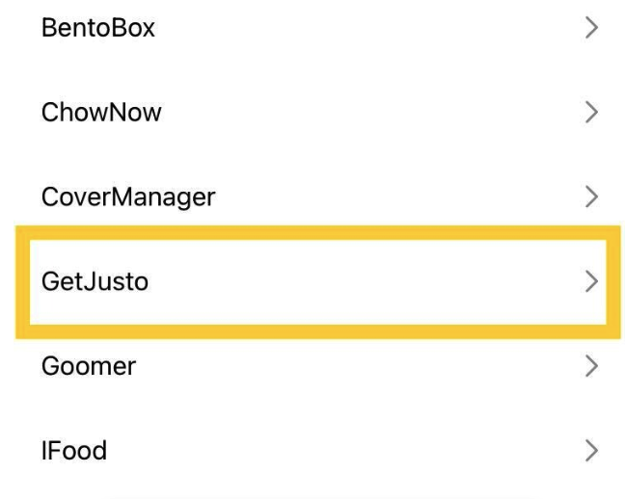Click the IFood chevron icon

592,450
